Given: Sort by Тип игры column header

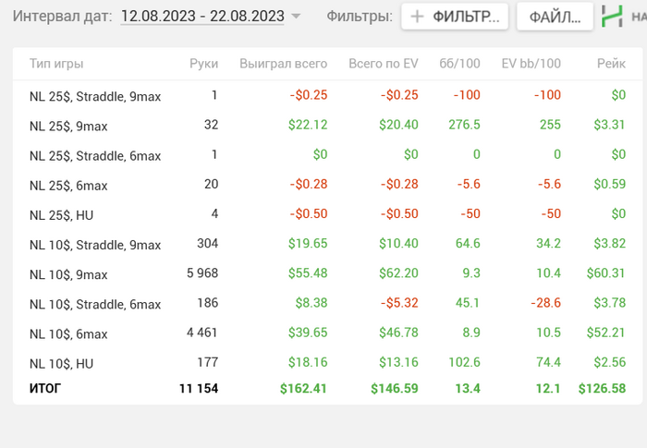Looking at the screenshot, I should (x=56, y=64).
